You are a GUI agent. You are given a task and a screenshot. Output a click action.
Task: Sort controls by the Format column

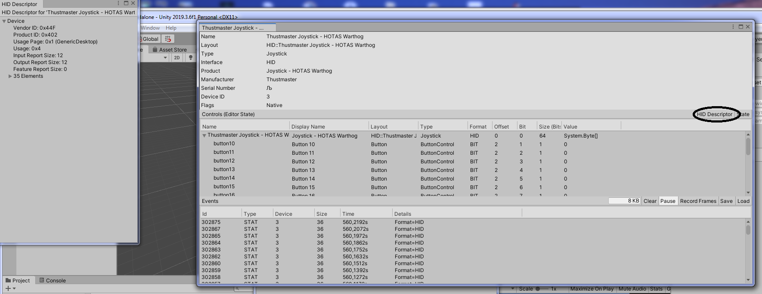(x=480, y=127)
